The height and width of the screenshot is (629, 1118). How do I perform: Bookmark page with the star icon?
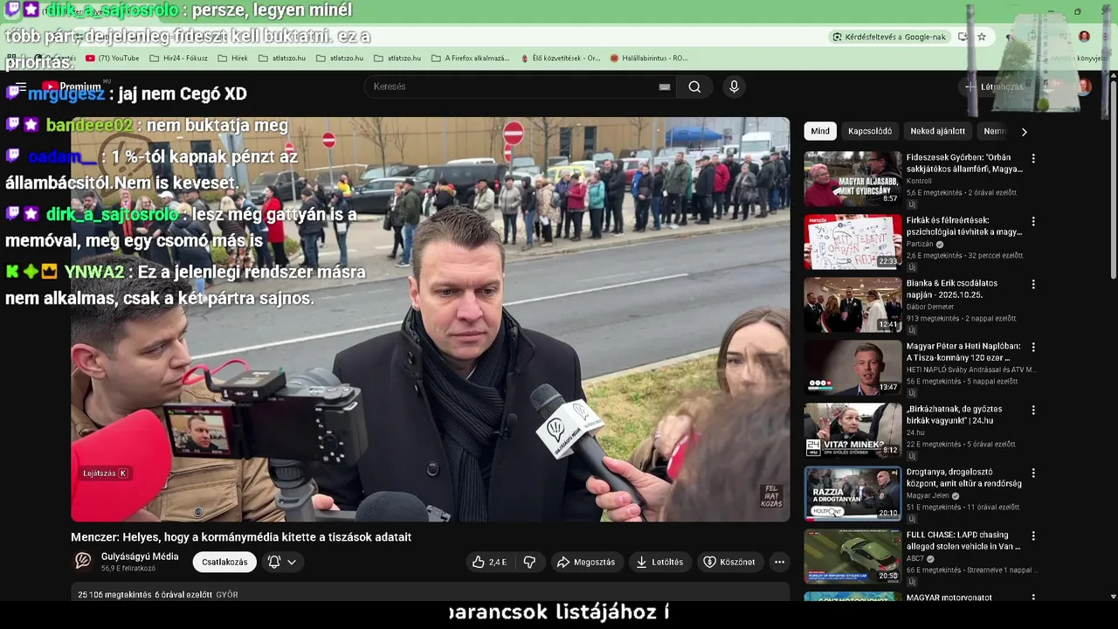982,37
